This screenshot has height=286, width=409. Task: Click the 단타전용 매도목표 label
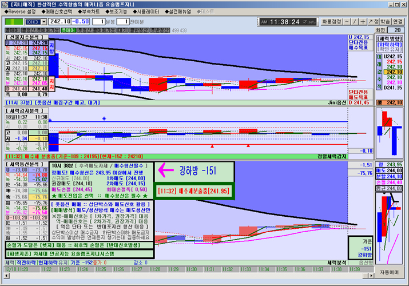point(358,94)
